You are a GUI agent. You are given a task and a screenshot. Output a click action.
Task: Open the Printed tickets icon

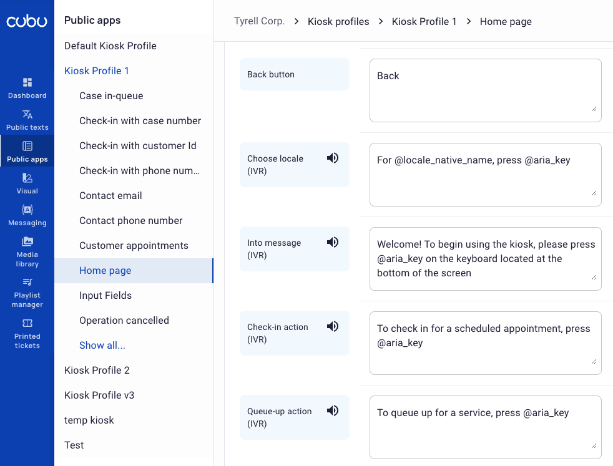(27, 323)
